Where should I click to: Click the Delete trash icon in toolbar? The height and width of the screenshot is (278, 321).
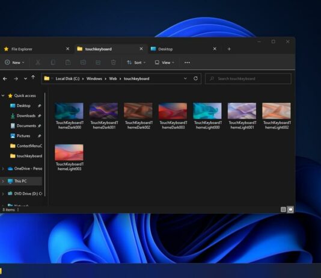click(113, 63)
